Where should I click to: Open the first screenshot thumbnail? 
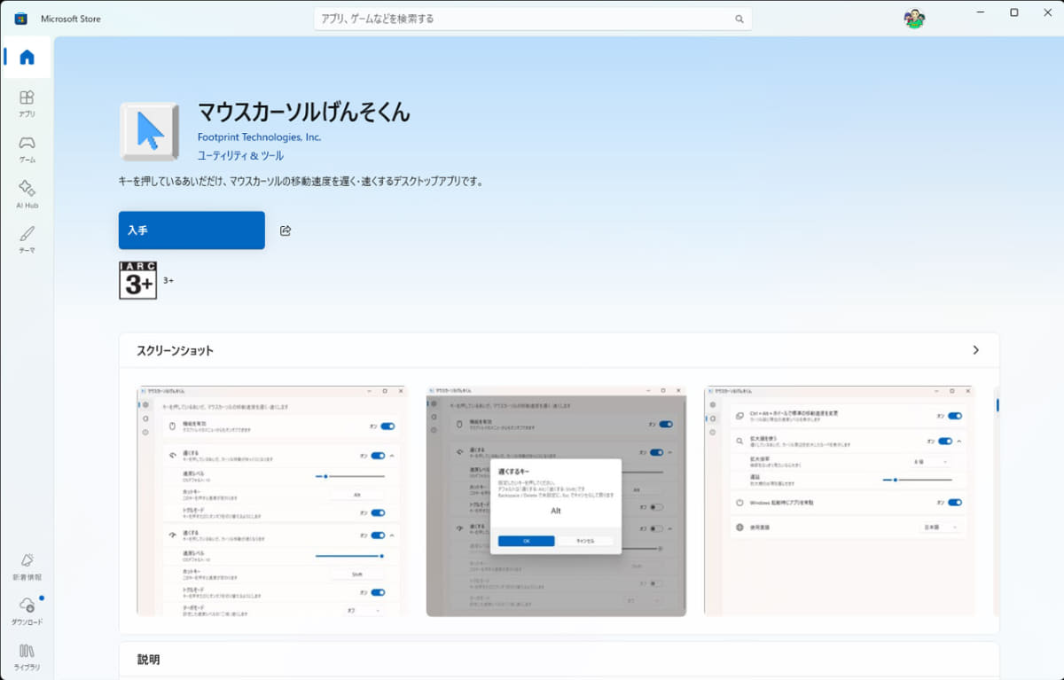point(272,501)
